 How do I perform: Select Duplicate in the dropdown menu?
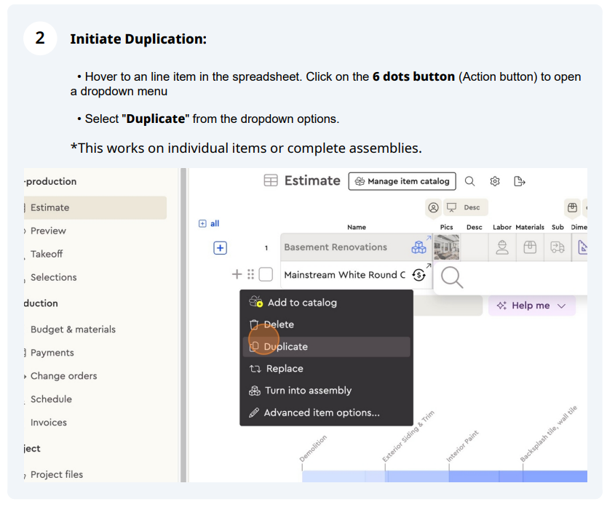(x=326, y=346)
